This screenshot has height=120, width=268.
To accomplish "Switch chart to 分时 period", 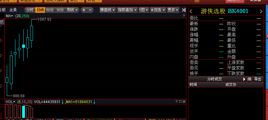I will point(30,10).
